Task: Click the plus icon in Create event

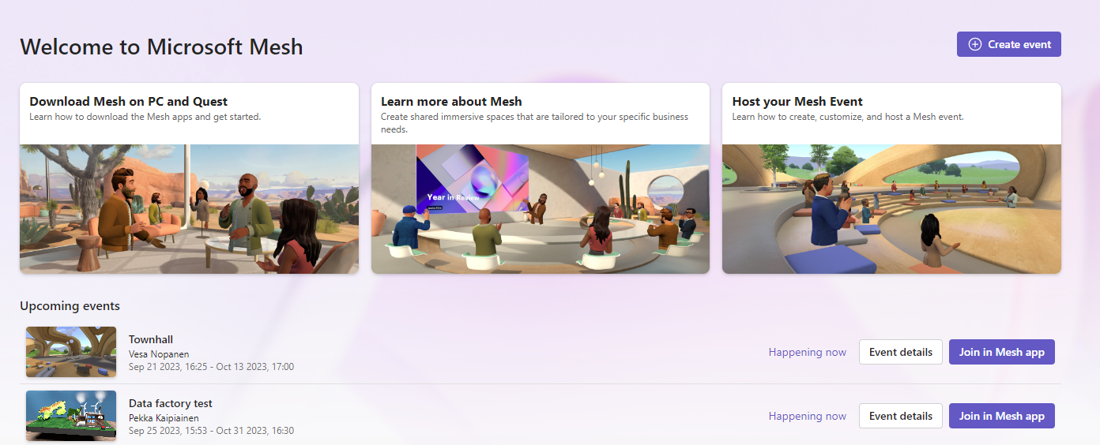Action: coord(975,44)
